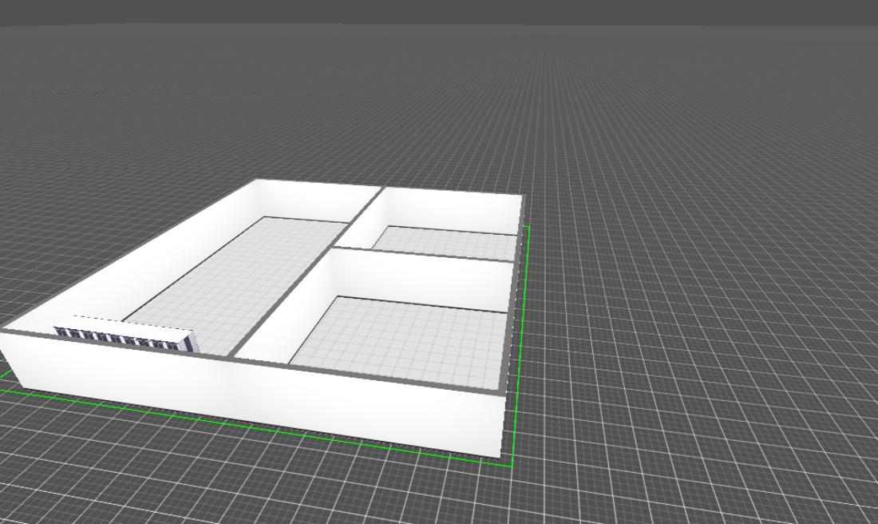Image resolution: width=878 pixels, height=524 pixels.
Task: Click the grid ground behind the building
Action: (399, 120)
